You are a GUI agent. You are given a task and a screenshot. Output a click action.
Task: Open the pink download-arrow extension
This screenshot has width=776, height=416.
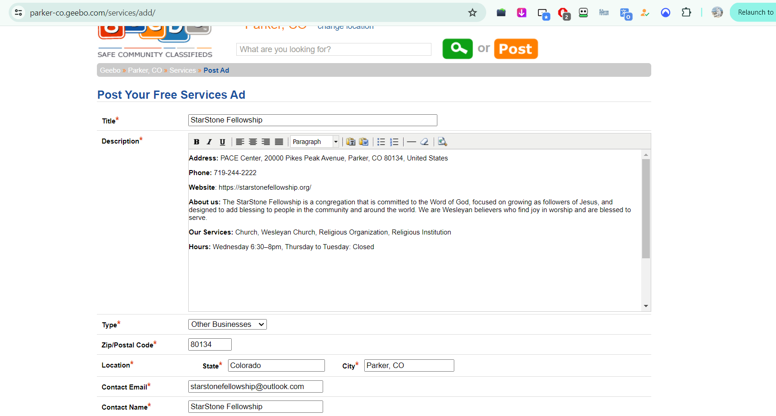coord(521,13)
